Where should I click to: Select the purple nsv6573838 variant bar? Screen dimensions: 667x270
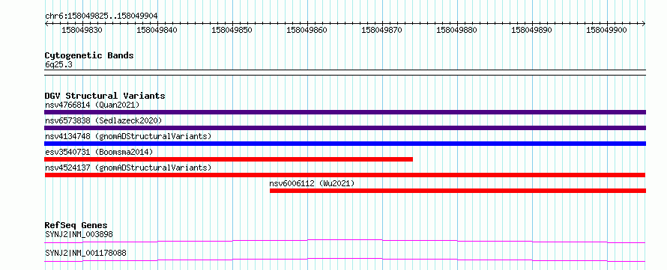[345, 128]
